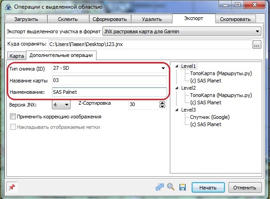Enable Применить коррекцию изображения checkbox
The width and height of the screenshot is (270, 199).
[x=13, y=117]
